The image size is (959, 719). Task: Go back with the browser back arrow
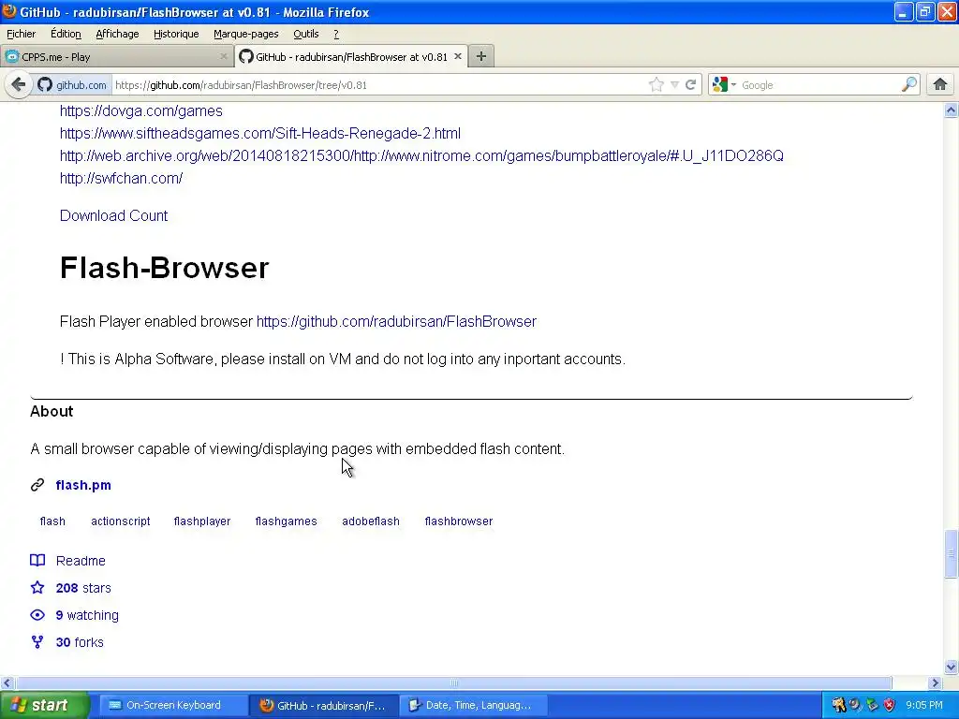(x=19, y=84)
